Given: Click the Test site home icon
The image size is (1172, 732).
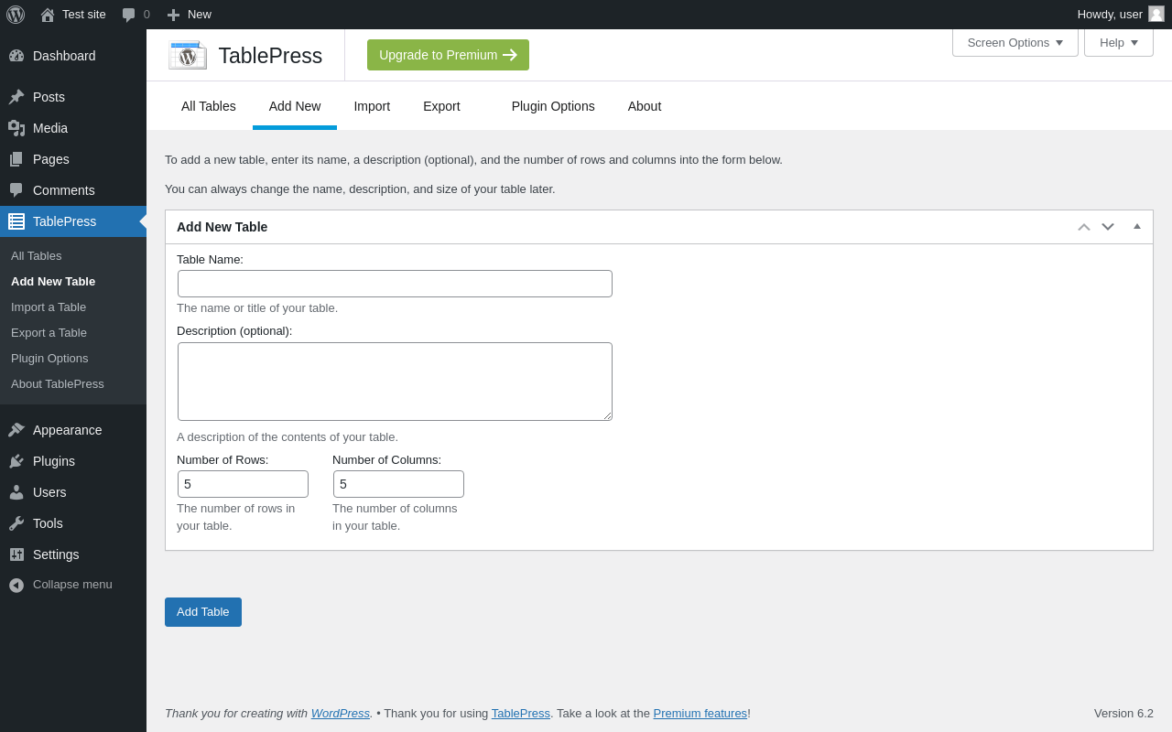Looking at the screenshot, I should (48, 15).
